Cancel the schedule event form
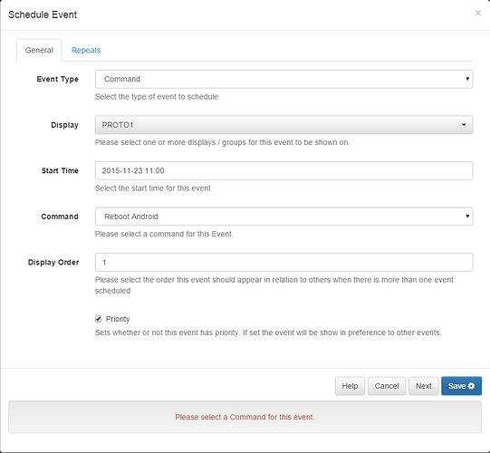The image size is (490, 453). pyautogui.click(x=387, y=386)
